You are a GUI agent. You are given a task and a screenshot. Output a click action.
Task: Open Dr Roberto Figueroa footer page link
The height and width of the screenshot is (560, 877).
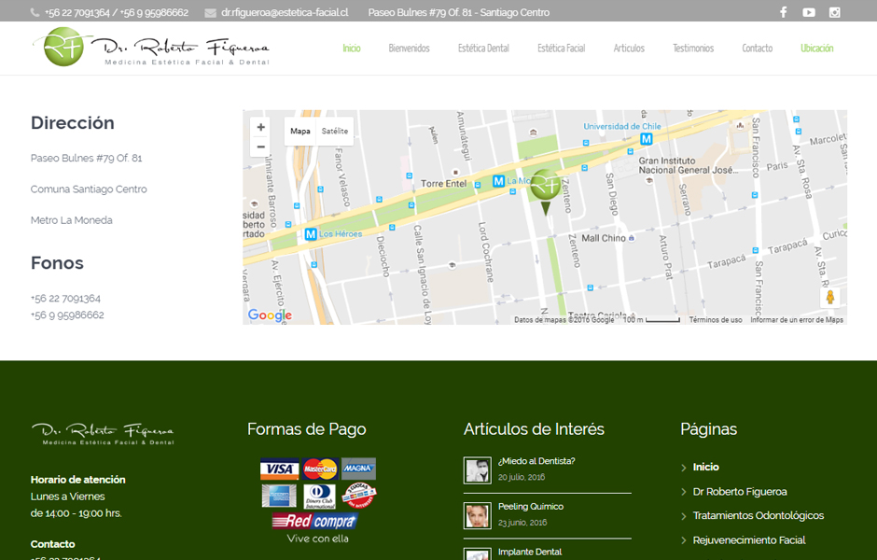pyautogui.click(x=740, y=491)
